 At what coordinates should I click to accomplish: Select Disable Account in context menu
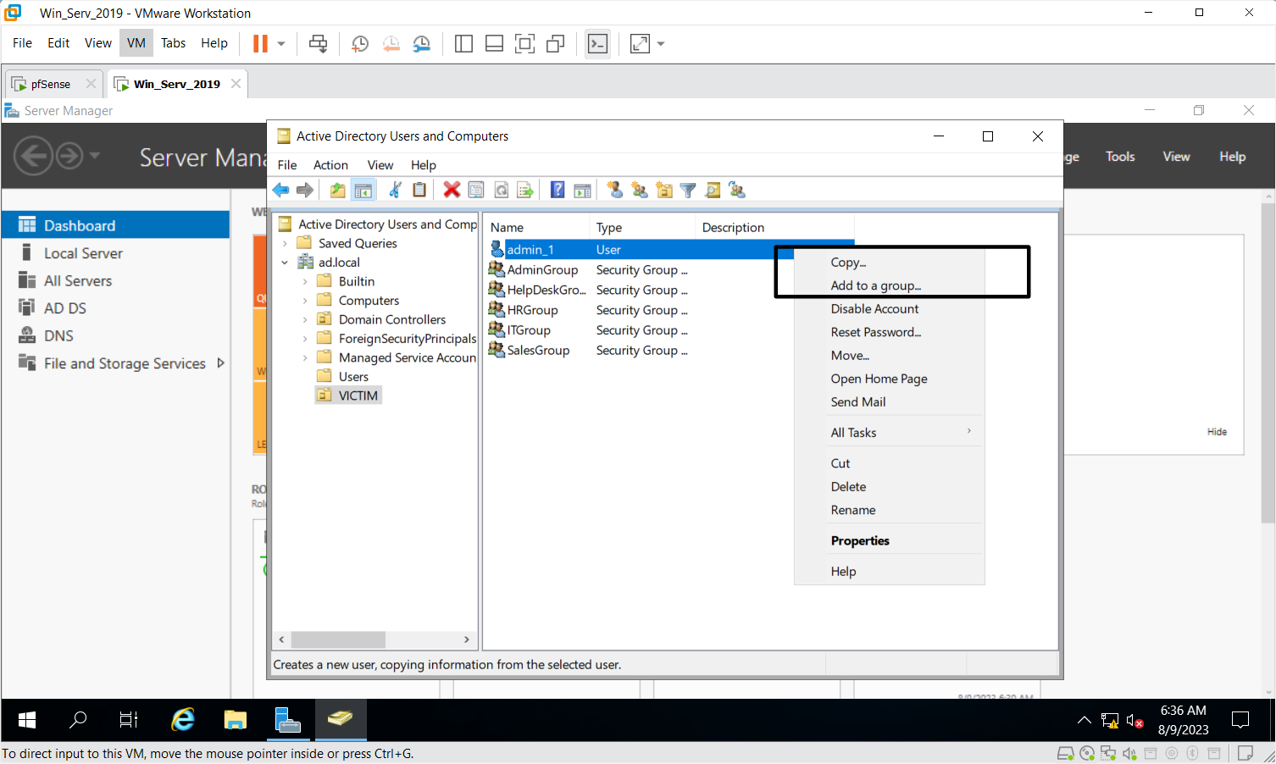tap(890, 308)
